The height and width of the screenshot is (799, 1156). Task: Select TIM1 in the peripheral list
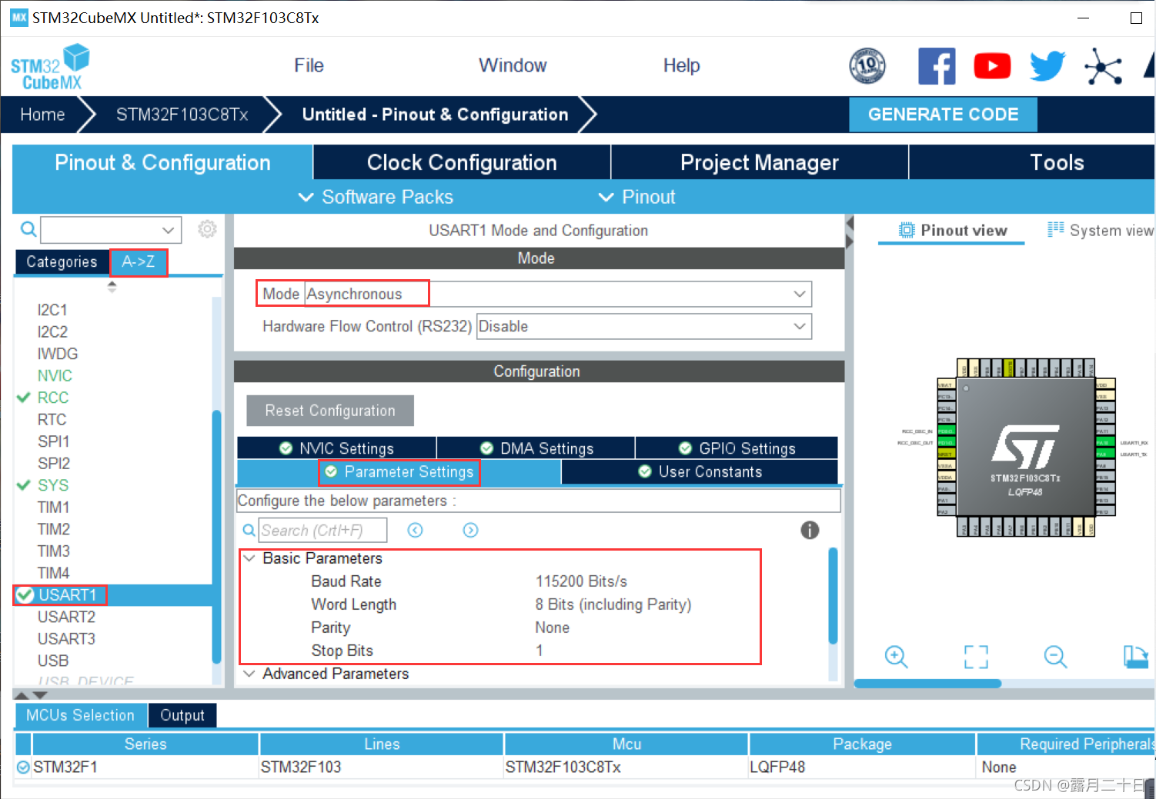click(x=53, y=508)
